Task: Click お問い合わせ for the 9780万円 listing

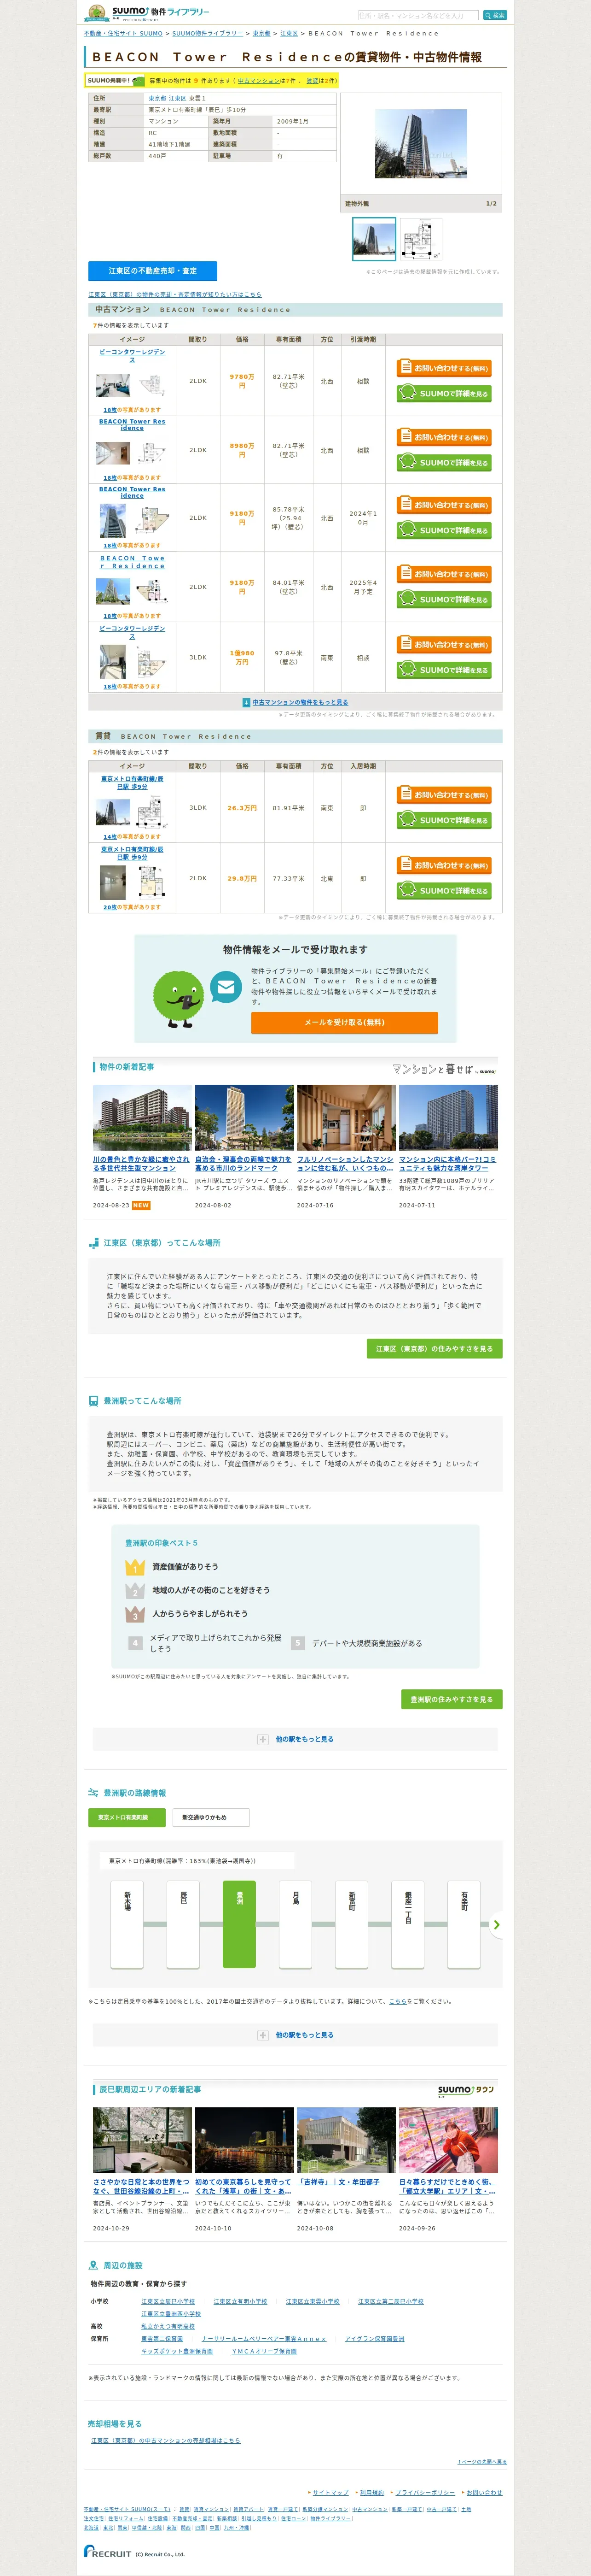Action: 444,368
